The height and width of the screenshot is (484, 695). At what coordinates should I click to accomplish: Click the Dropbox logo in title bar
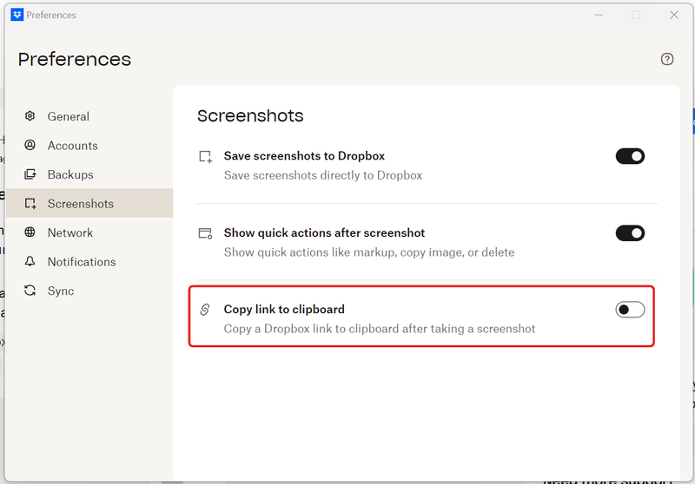click(x=17, y=15)
